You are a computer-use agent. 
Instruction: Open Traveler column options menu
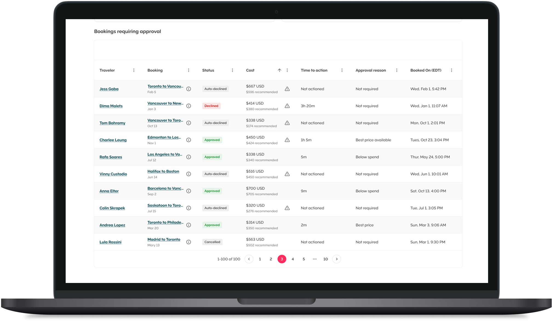(x=134, y=70)
